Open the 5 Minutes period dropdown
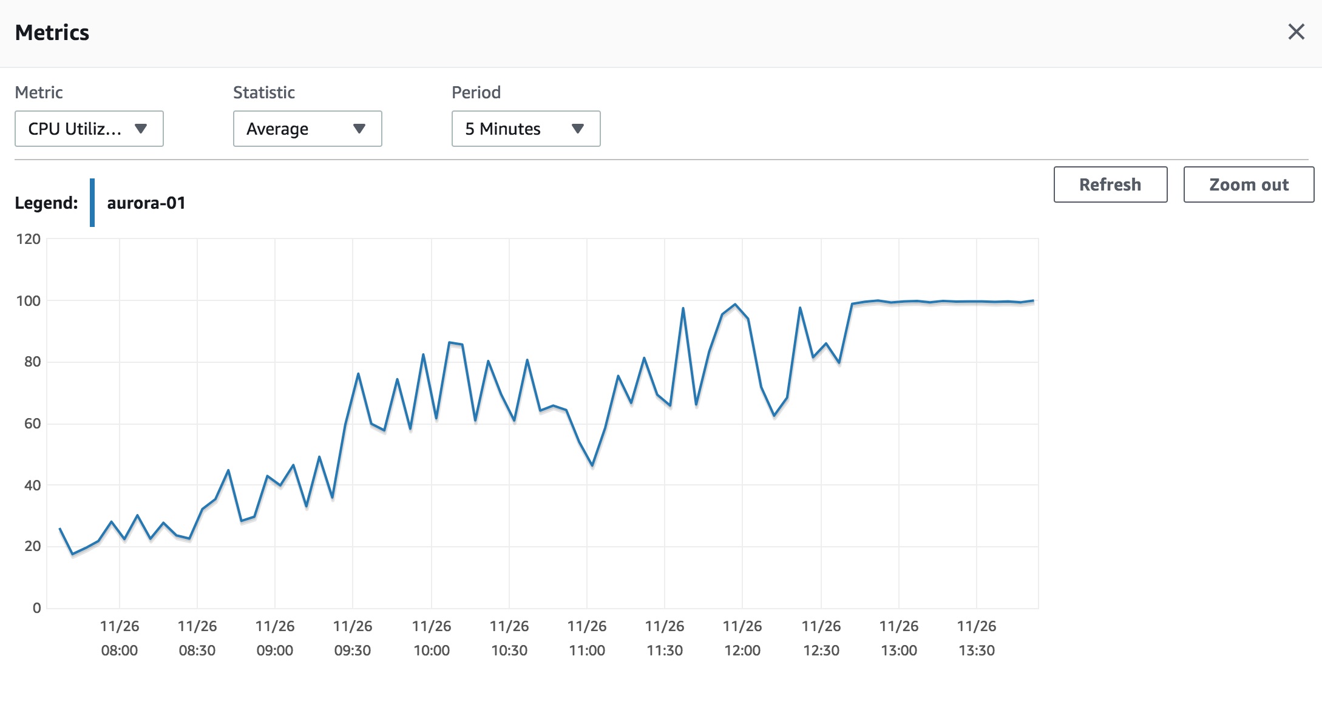1322x710 pixels. (x=526, y=129)
